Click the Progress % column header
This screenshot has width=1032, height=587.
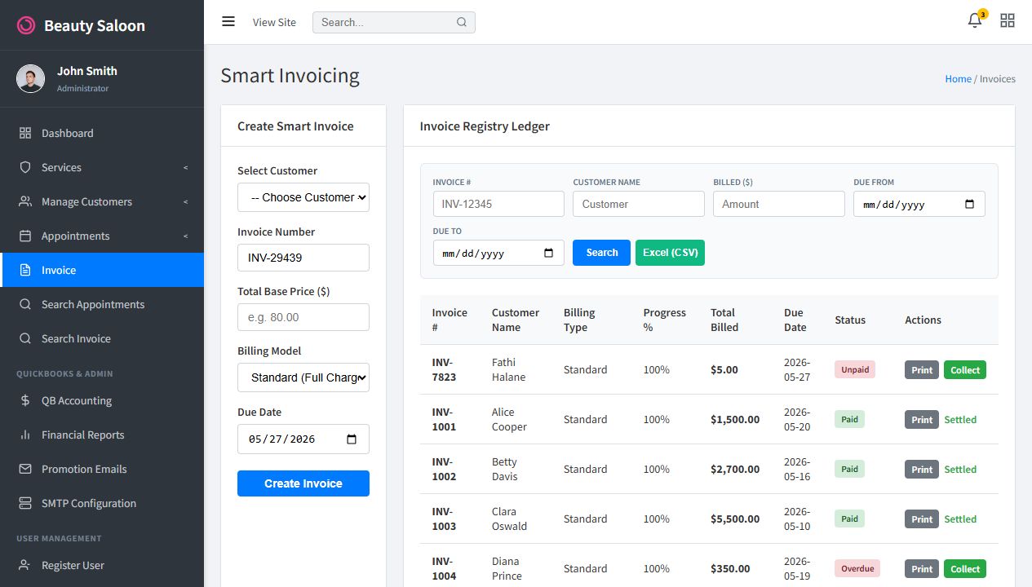tap(664, 320)
